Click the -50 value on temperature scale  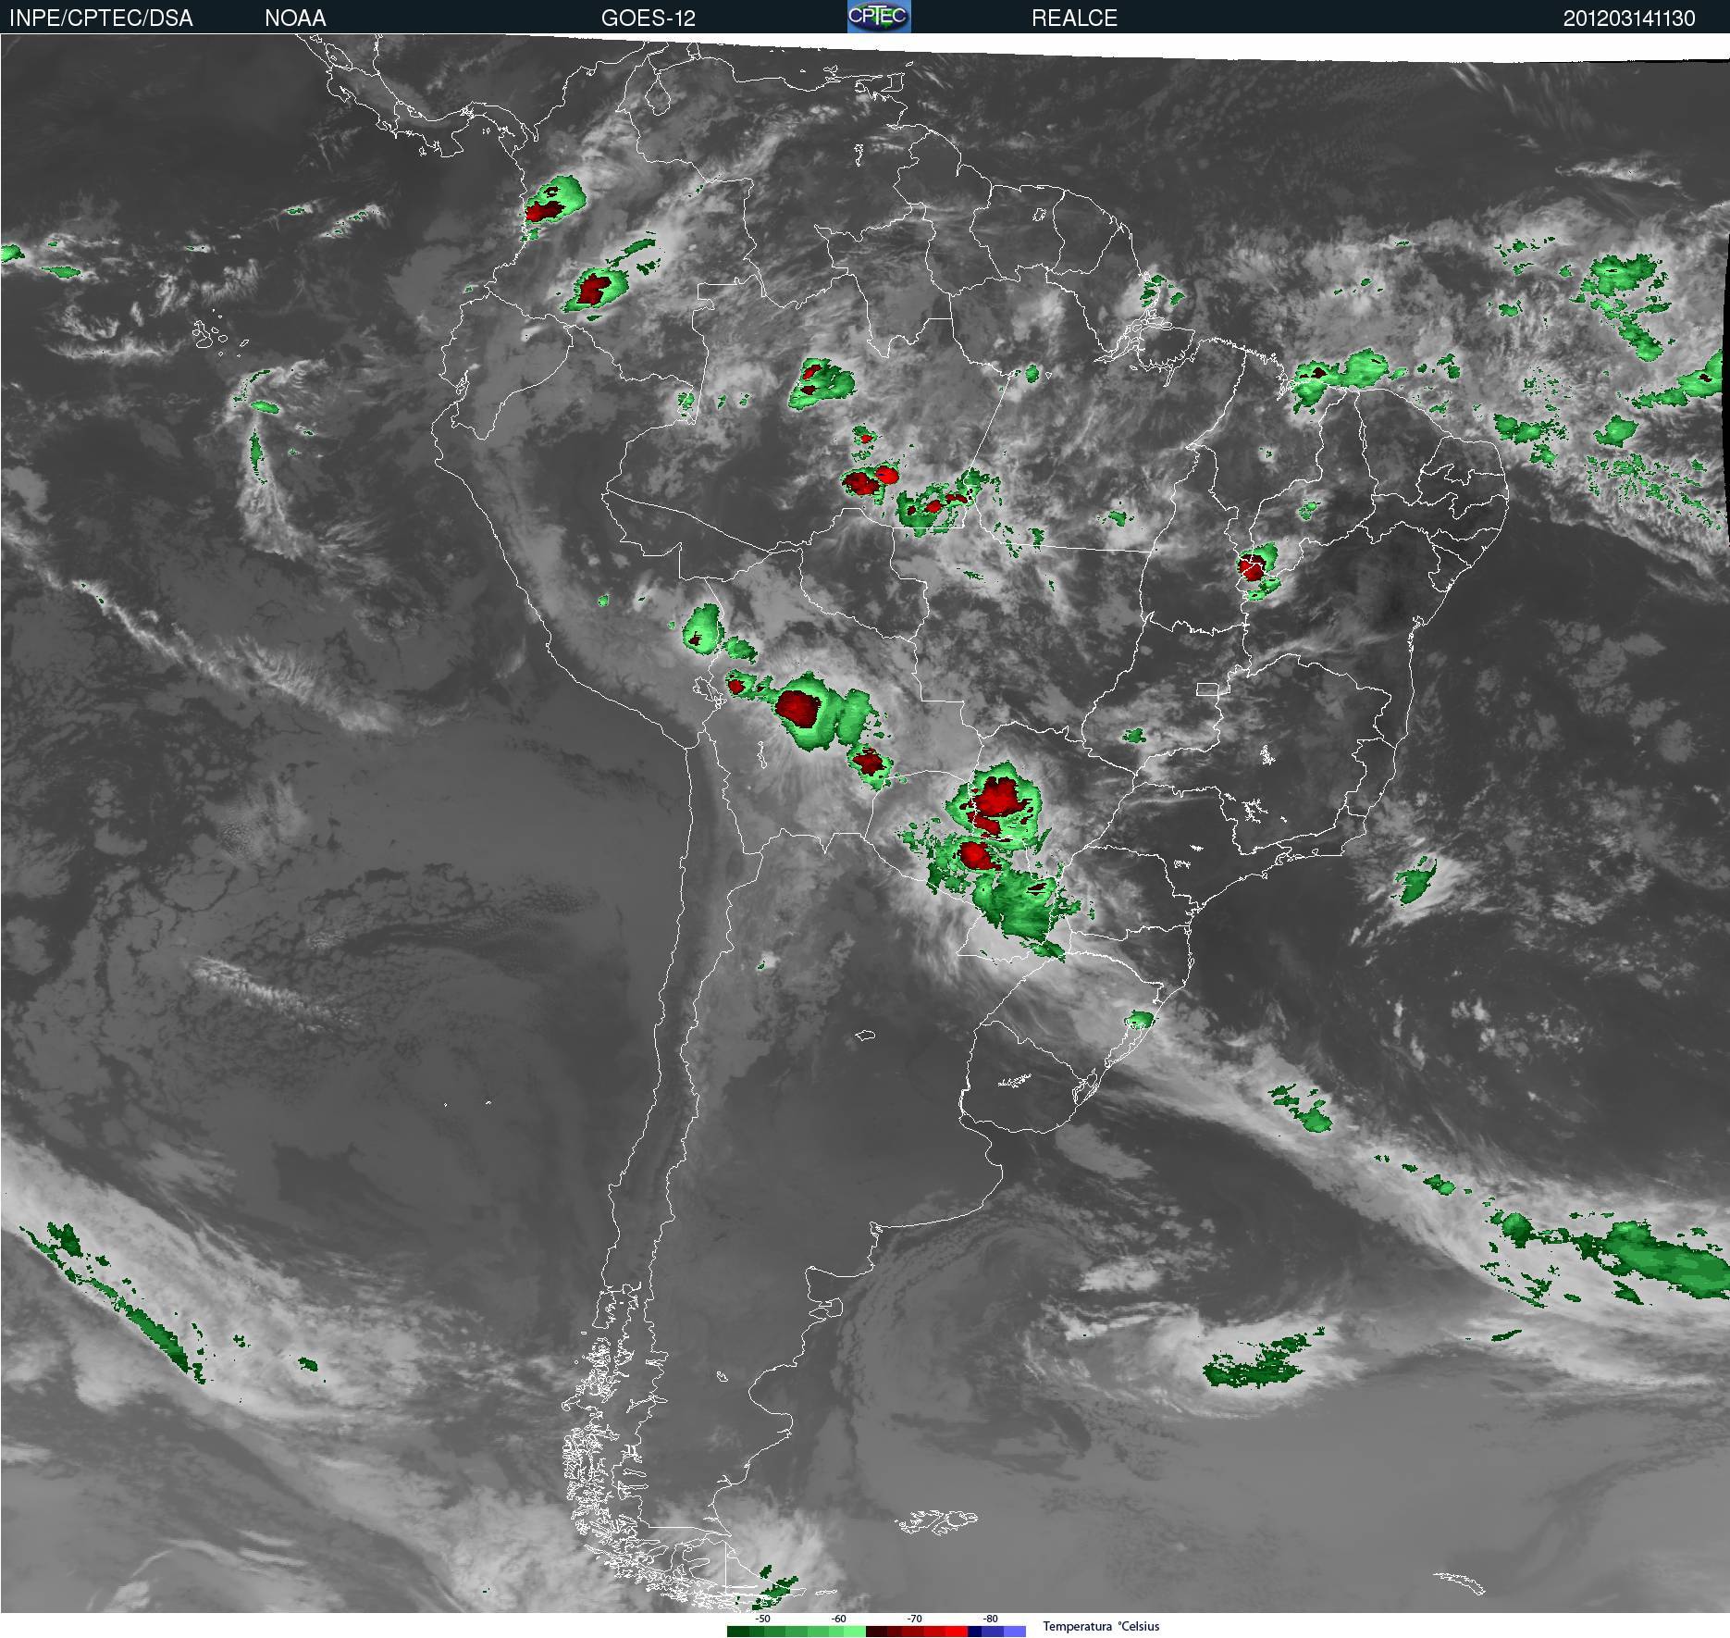point(762,1619)
